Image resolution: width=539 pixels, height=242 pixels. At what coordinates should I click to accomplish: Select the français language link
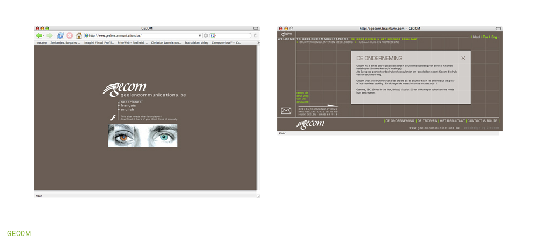coord(128,105)
